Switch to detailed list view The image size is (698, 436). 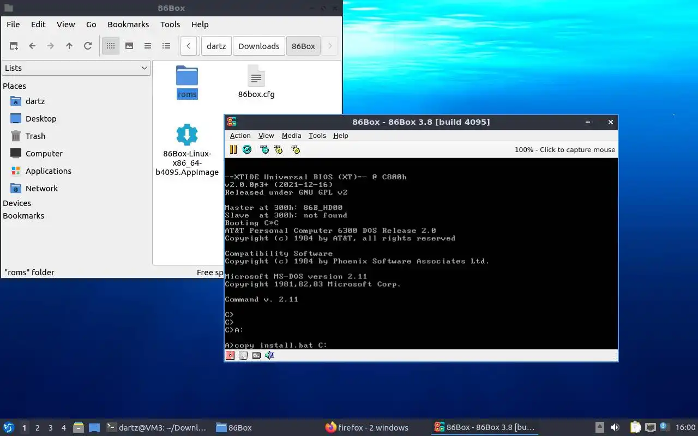pos(166,46)
